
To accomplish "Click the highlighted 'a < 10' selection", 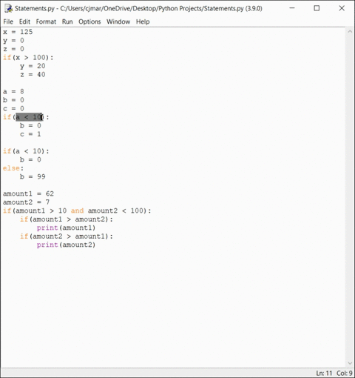I will [x=30, y=117].
